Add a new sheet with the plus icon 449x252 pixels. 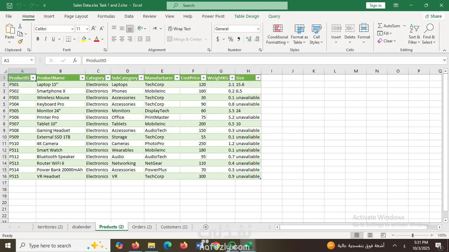click(x=206, y=227)
